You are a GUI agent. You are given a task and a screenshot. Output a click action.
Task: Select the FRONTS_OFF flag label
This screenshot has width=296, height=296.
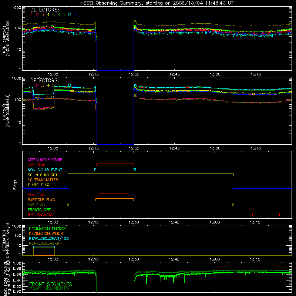click(x=39, y=209)
